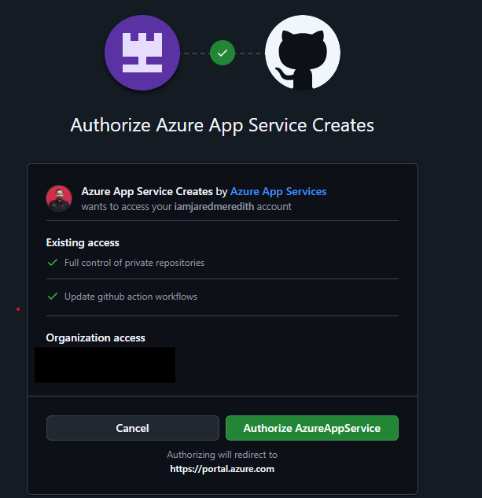Viewport: 482px width, 498px height.
Task: Click the 'Authorizing will redirect to' text
Action: [x=222, y=455]
